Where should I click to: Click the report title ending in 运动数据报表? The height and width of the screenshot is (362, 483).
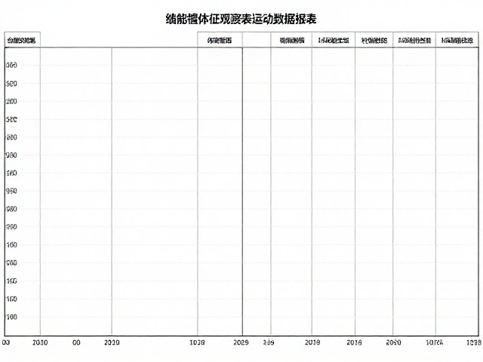(x=241, y=19)
